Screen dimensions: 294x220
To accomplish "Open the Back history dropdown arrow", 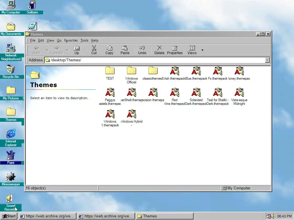I will click(x=47, y=50).
